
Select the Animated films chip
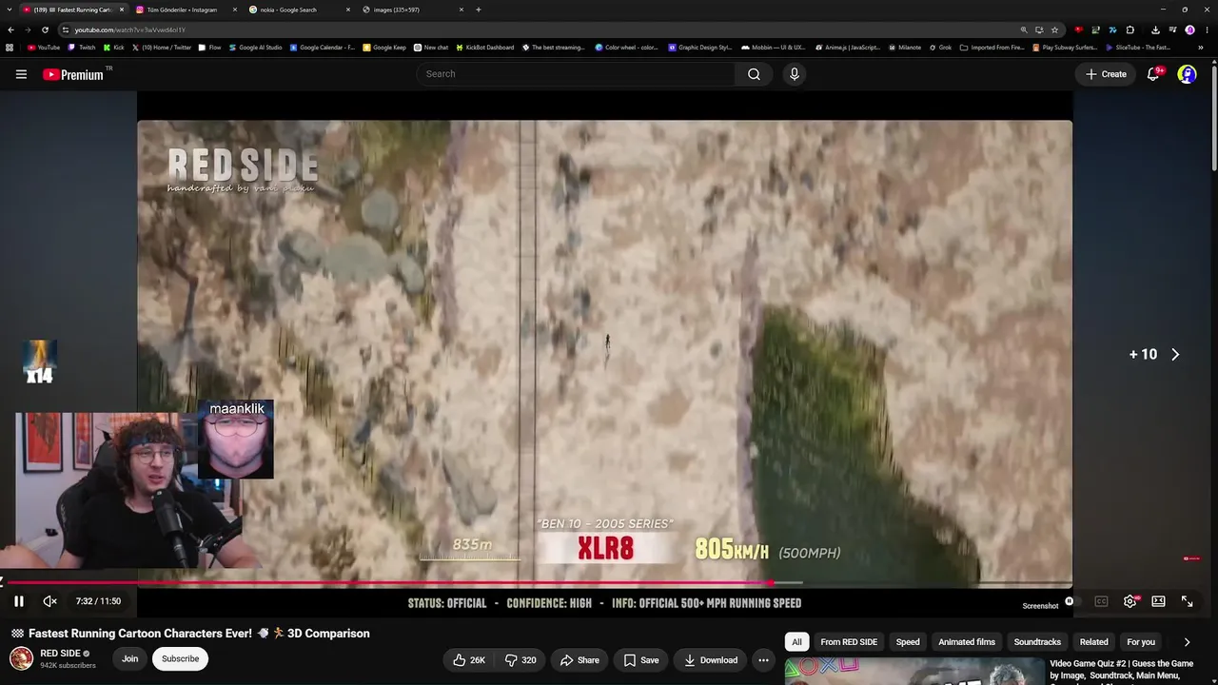(x=967, y=642)
